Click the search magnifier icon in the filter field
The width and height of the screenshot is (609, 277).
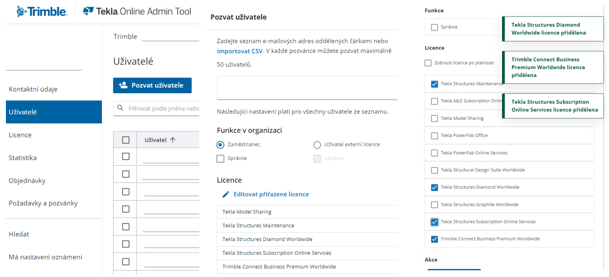tap(120, 108)
